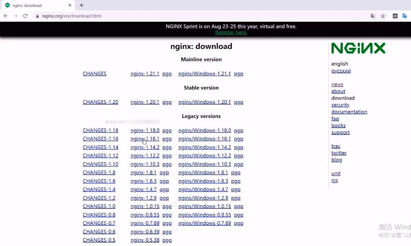Screen dimensions: 411x246
Task: Download nginx-0.7.69
Action: 145,223
